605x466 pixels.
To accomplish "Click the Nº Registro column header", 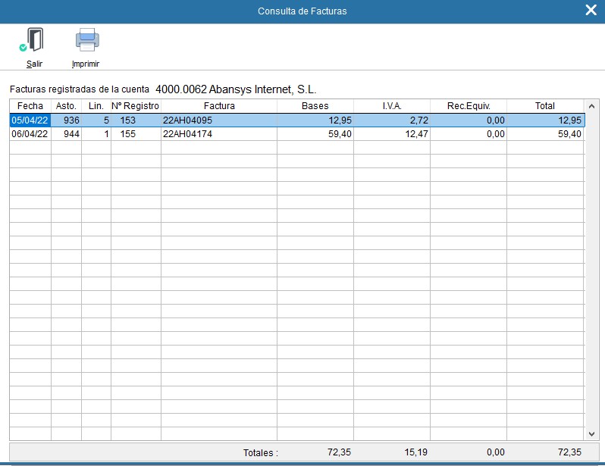I will (136, 106).
